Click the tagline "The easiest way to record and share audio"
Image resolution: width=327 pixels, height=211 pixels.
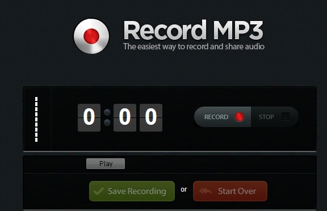(194, 47)
